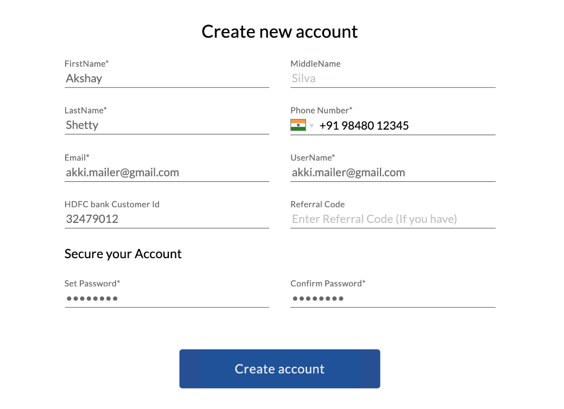Focus the HDFC bank Customer Id field
The width and height of the screenshot is (564, 409).
click(167, 219)
